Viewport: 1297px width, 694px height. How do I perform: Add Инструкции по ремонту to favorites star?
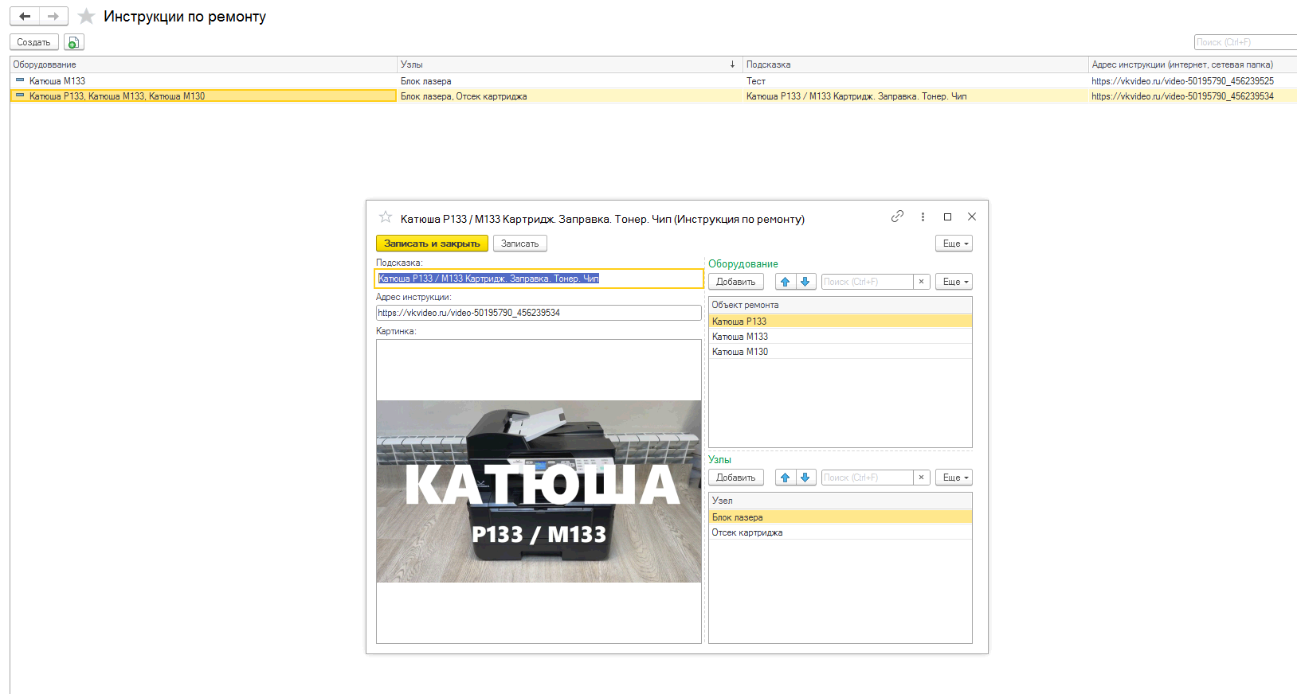coord(87,17)
